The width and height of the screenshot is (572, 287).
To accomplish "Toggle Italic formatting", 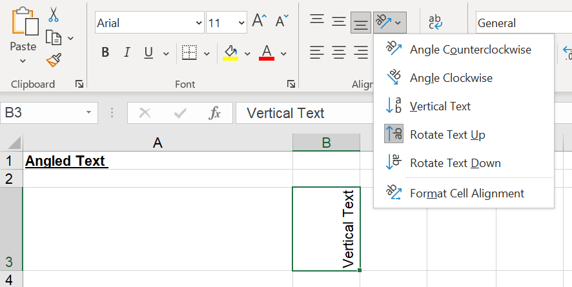I will (x=127, y=53).
